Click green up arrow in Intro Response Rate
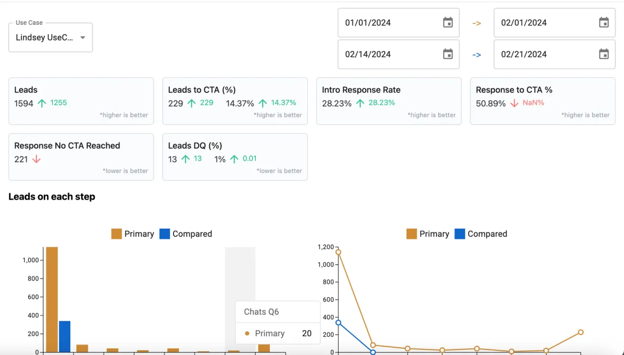 click(x=360, y=103)
